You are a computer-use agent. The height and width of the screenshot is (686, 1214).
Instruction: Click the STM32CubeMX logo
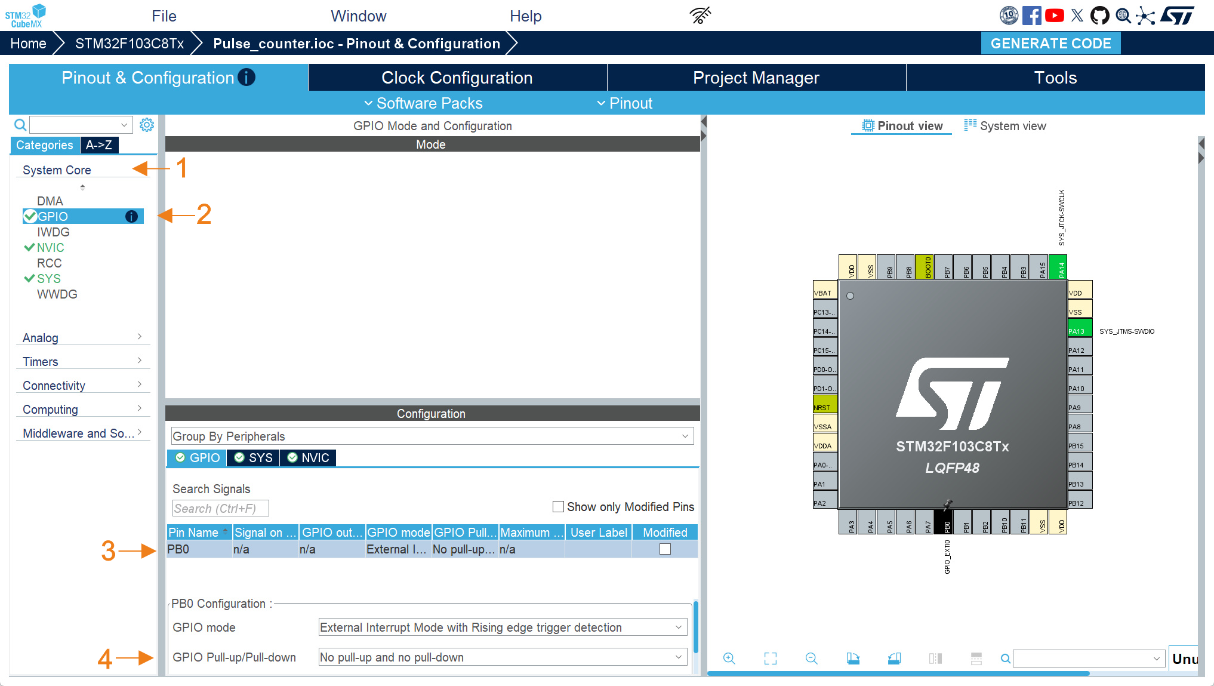coord(26,16)
